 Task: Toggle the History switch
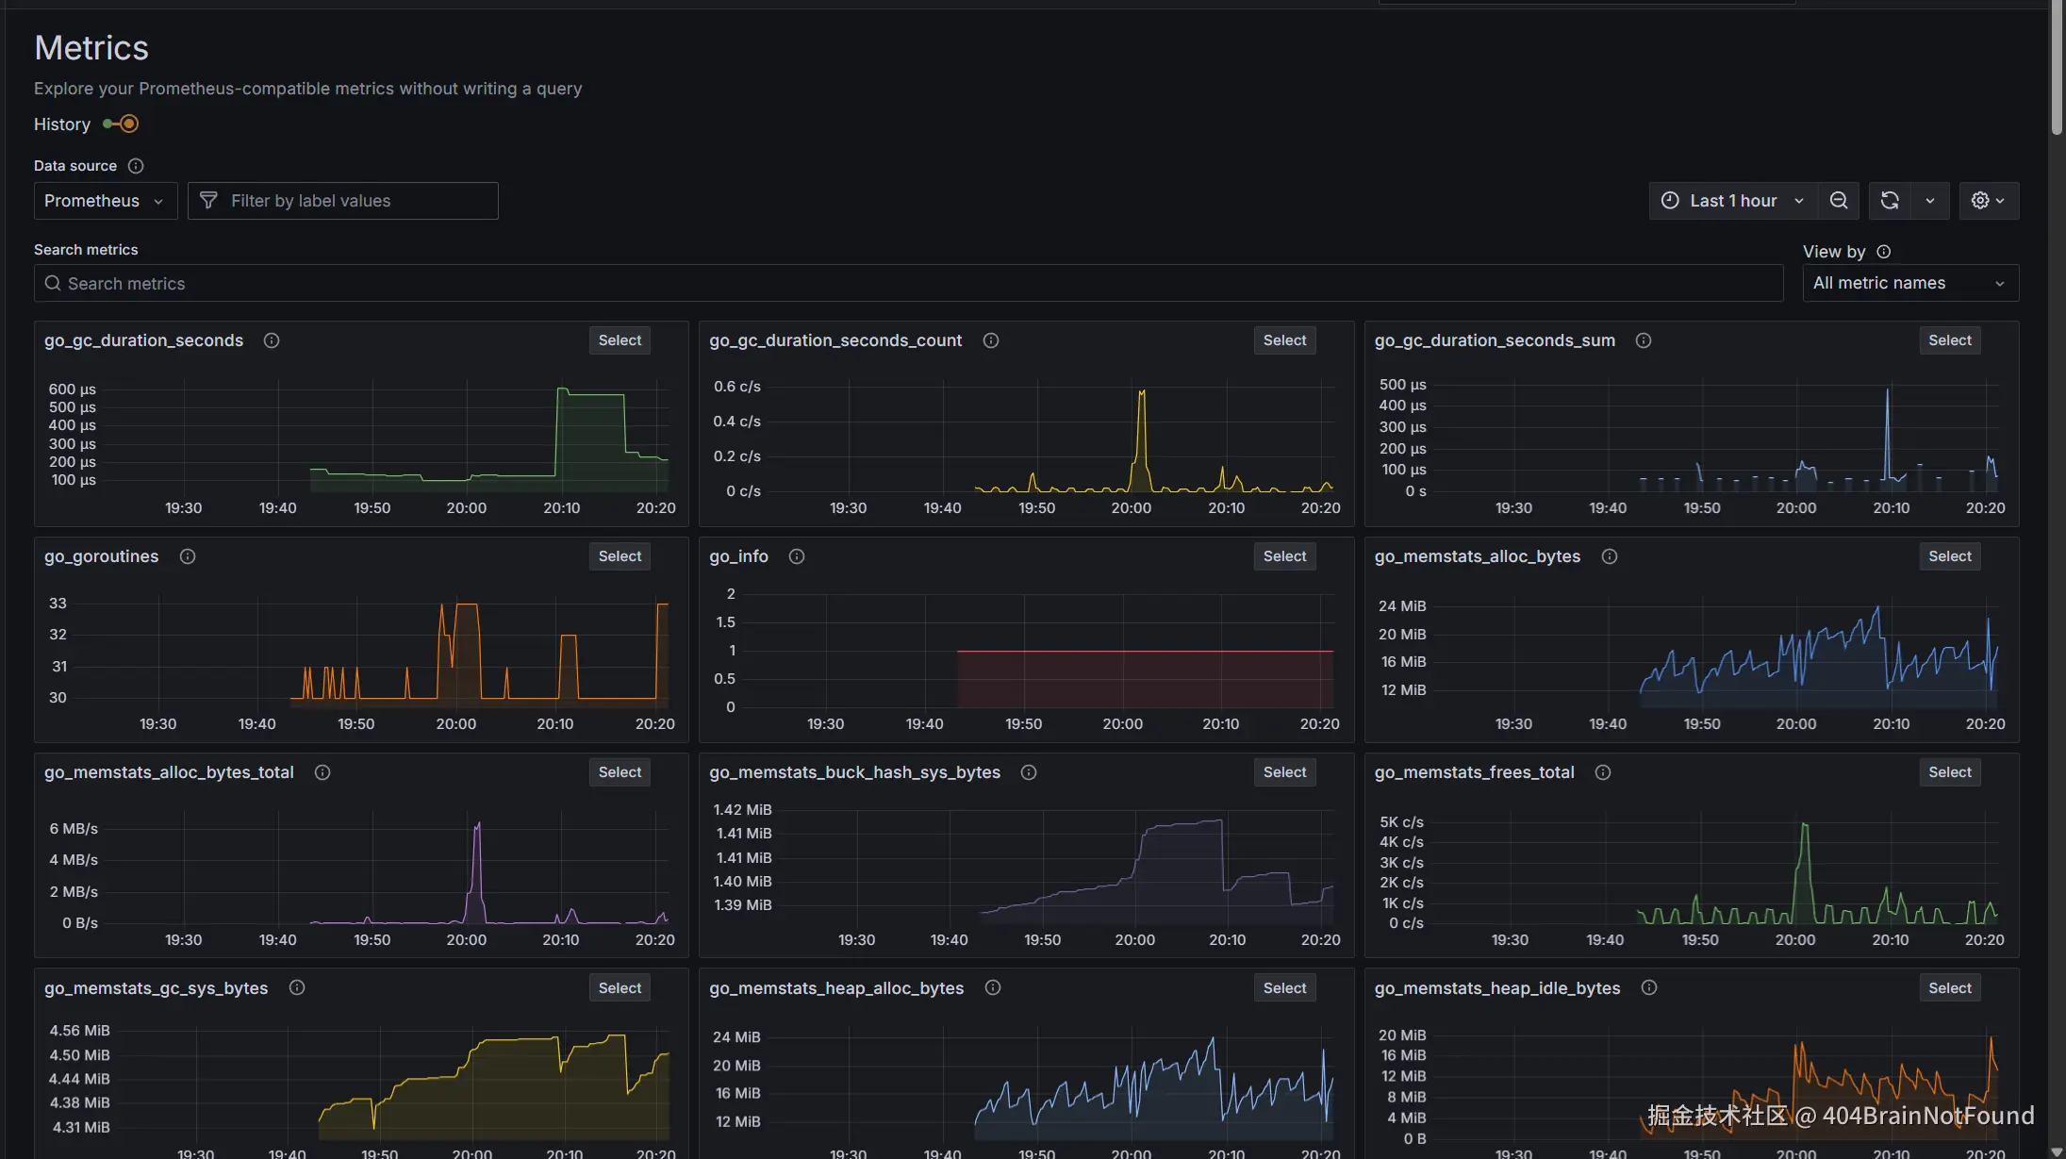[x=122, y=124]
